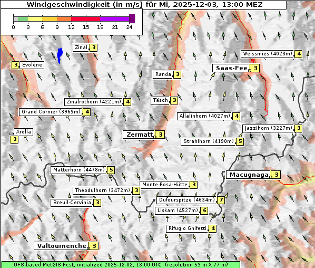This screenshot has width=315, height=268.
Task: Click the bright purple legend segment
Action: tap(114, 19)
